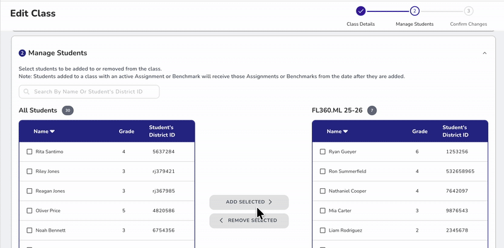This screenshot has height=248, width=504.
Task: Click the 30 count badge beside All Students
Action: tap(68, 111)
